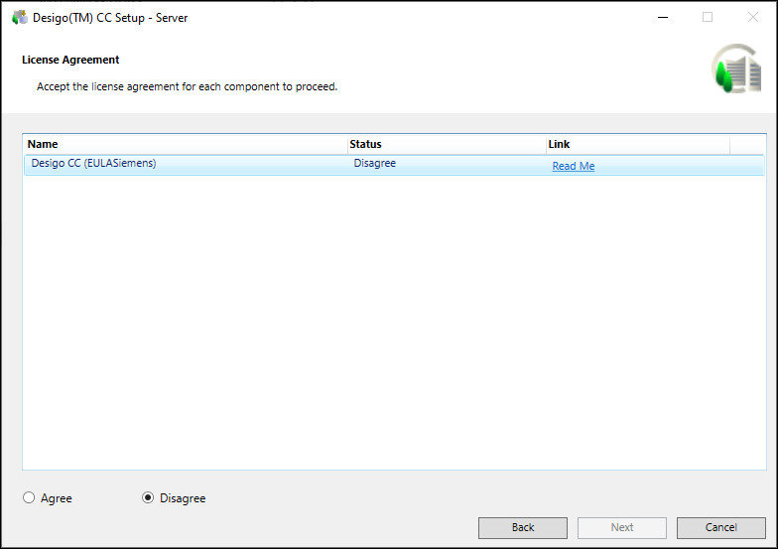Click the blank column header after Link
778x549 pixels.
746,144
